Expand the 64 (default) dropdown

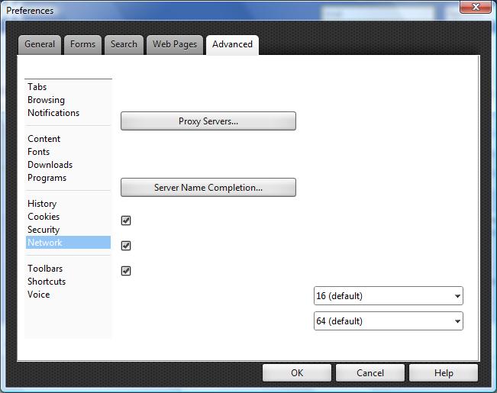pos(389,321)
